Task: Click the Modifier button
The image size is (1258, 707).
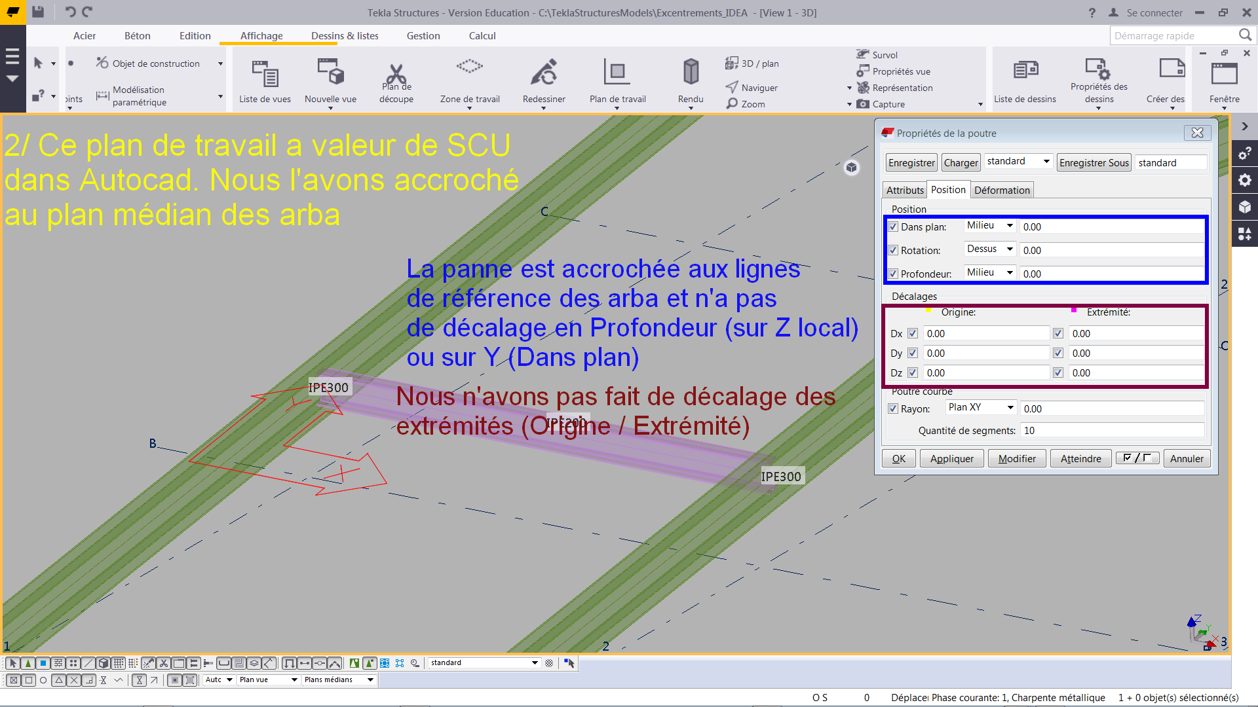Action: coord(1017,459)
